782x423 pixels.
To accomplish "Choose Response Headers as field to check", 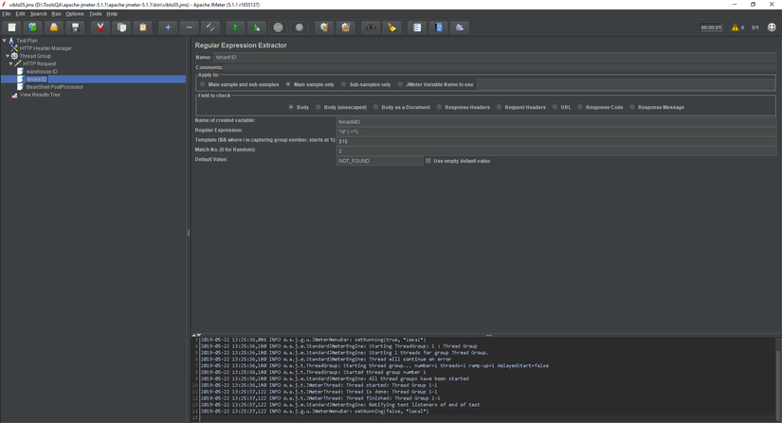I will coord(439,107).
